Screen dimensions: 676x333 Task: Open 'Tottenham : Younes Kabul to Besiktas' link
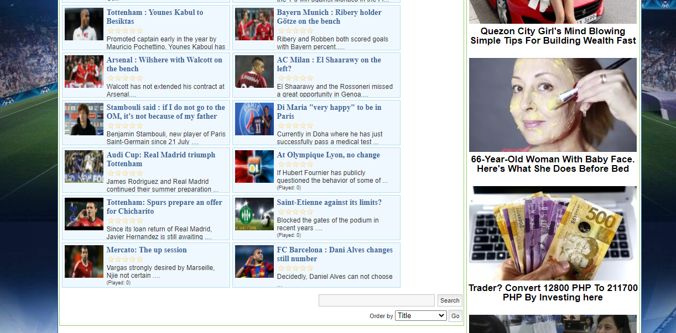point(154,17)
